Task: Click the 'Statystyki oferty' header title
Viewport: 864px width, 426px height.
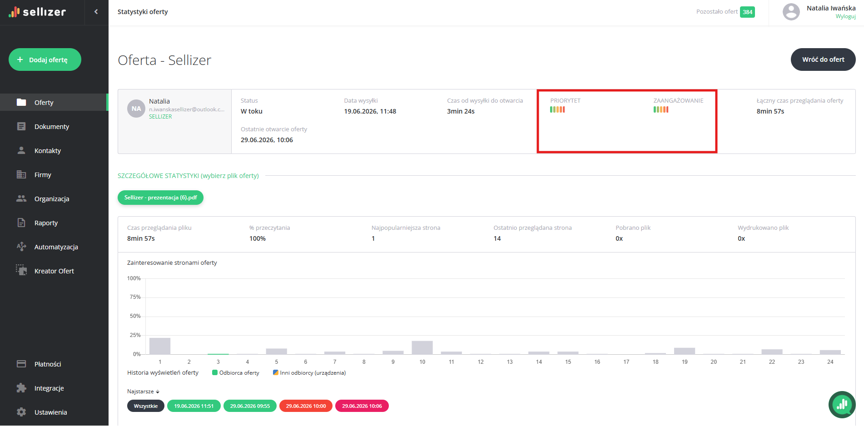Action: 143,12
